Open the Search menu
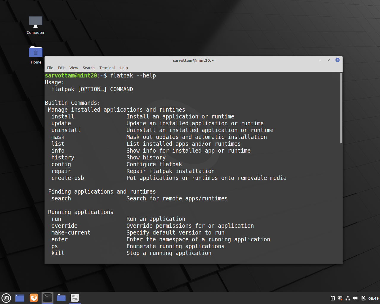This screenshot has width=380, height=304. click(x=88, y=68)
